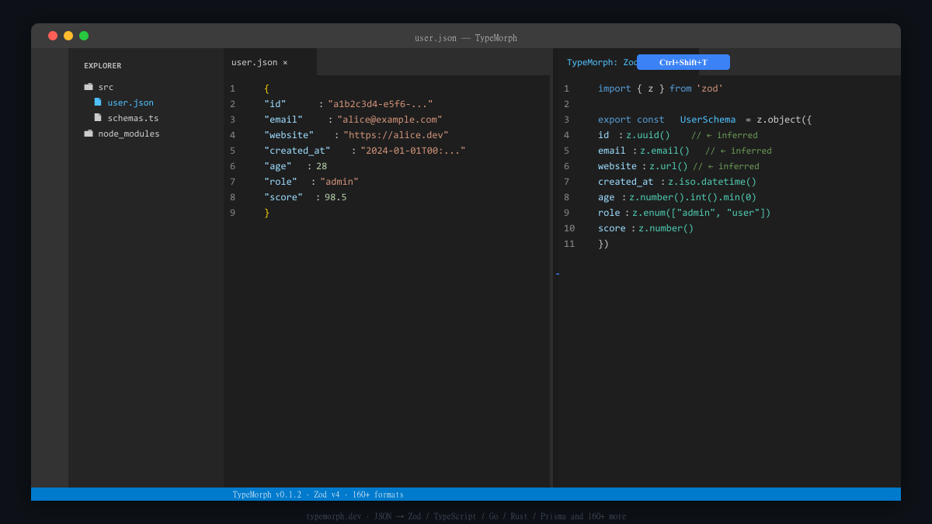Click z.number() on the score line
Screen dimensions: 932x524
click(x=666, y=228)
